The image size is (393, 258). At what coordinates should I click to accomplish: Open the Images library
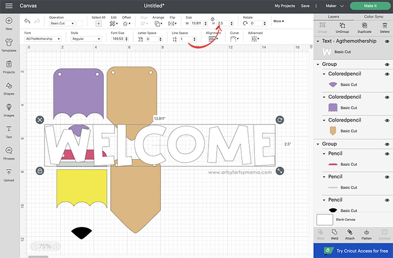(9, 110)
